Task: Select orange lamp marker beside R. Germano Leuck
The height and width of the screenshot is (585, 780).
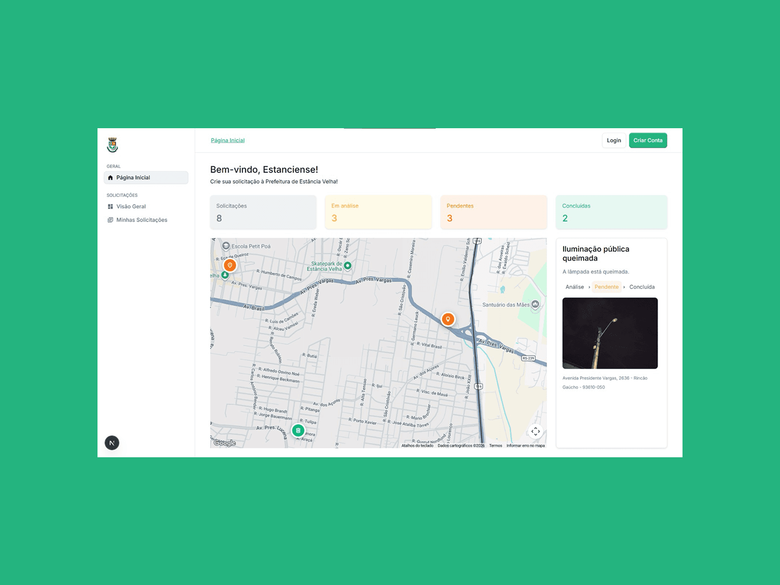Action: tap(448, 319)
